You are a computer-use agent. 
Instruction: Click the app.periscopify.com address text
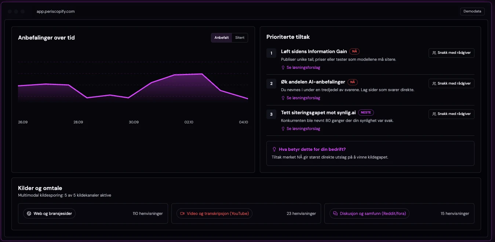coord(55,11)
